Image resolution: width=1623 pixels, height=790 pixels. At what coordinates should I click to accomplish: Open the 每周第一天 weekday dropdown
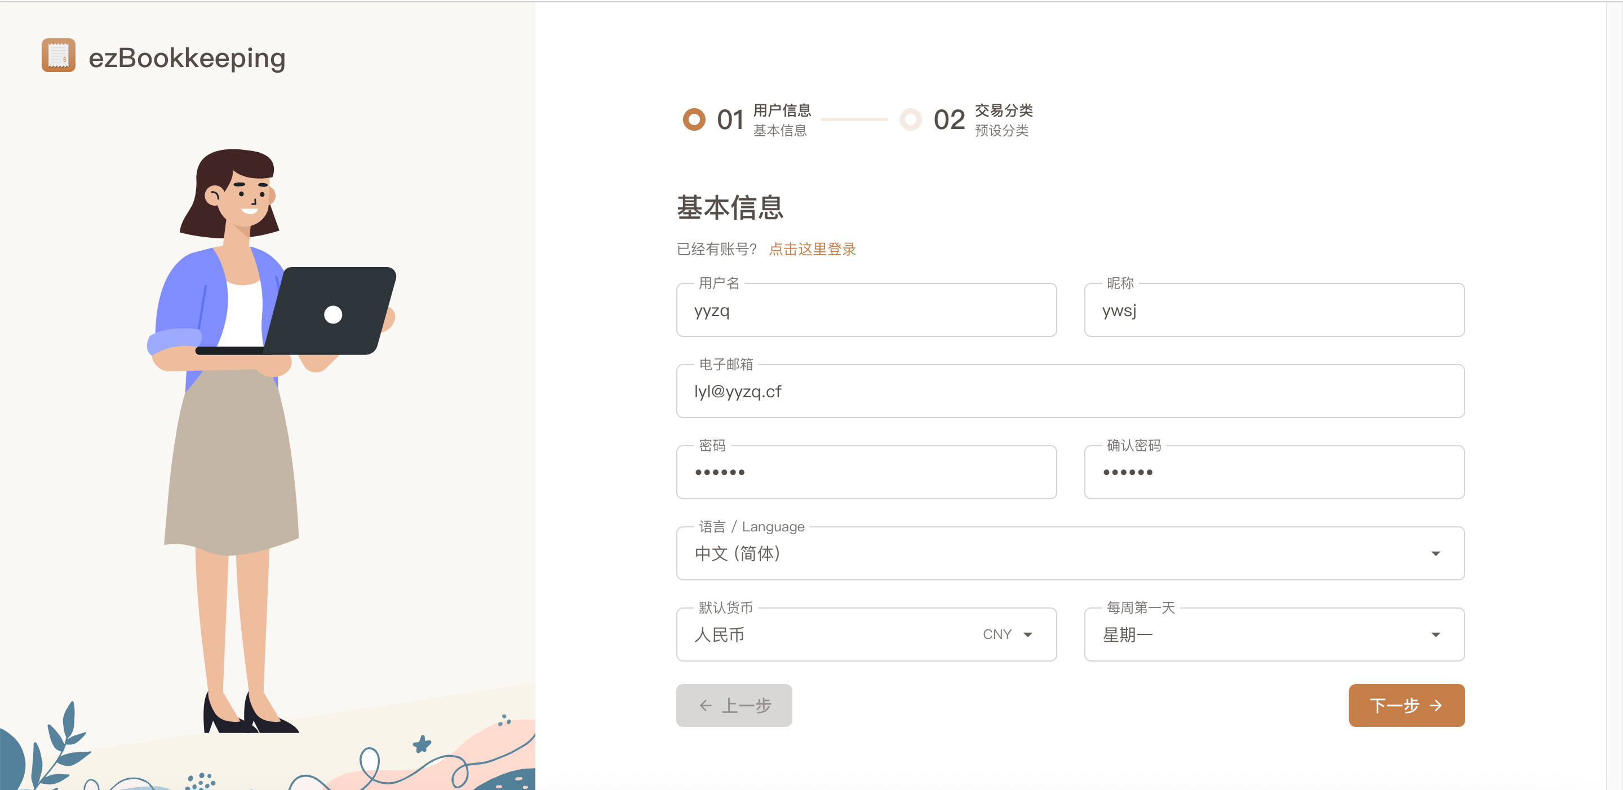(x=1435, y=634)
